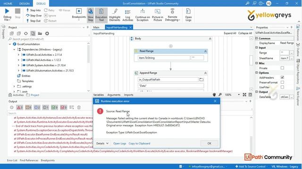This screenshot has width=302, height=169.
Task: Click Step Out in the ribbon
Action: pos(34,21)
